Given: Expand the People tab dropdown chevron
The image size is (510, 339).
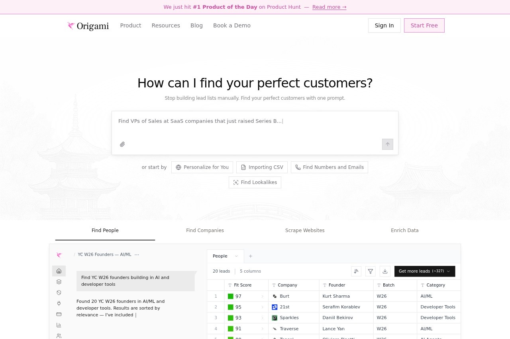Looking at the screenshot, I should pos(236,256).
